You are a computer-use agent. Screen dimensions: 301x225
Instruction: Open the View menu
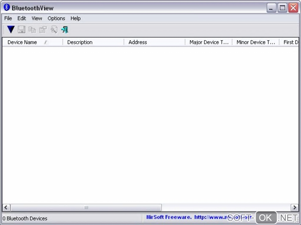(37, 18)
